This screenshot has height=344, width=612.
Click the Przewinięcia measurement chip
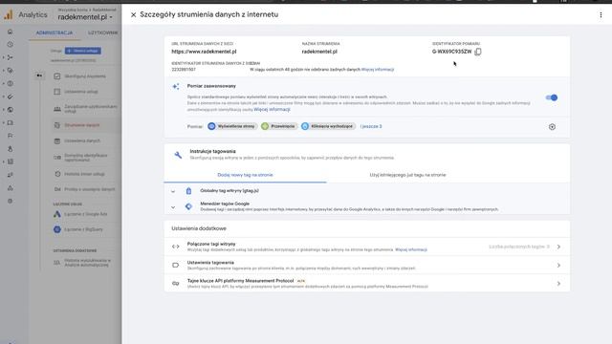(x=278, y=126)
